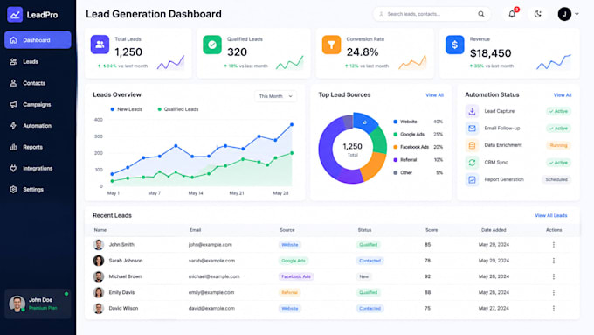Viewport: 594px width, 335px height.
Task: Click the CRM Sync Active badge
Action: (x=558, y=163)
